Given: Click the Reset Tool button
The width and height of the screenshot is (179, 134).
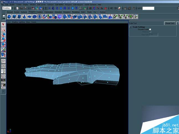Looking at the screenshot, I should [x=170, y=23].
